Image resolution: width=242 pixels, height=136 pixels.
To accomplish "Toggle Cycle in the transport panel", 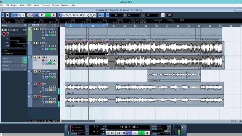I will click(x=129, y=133).
